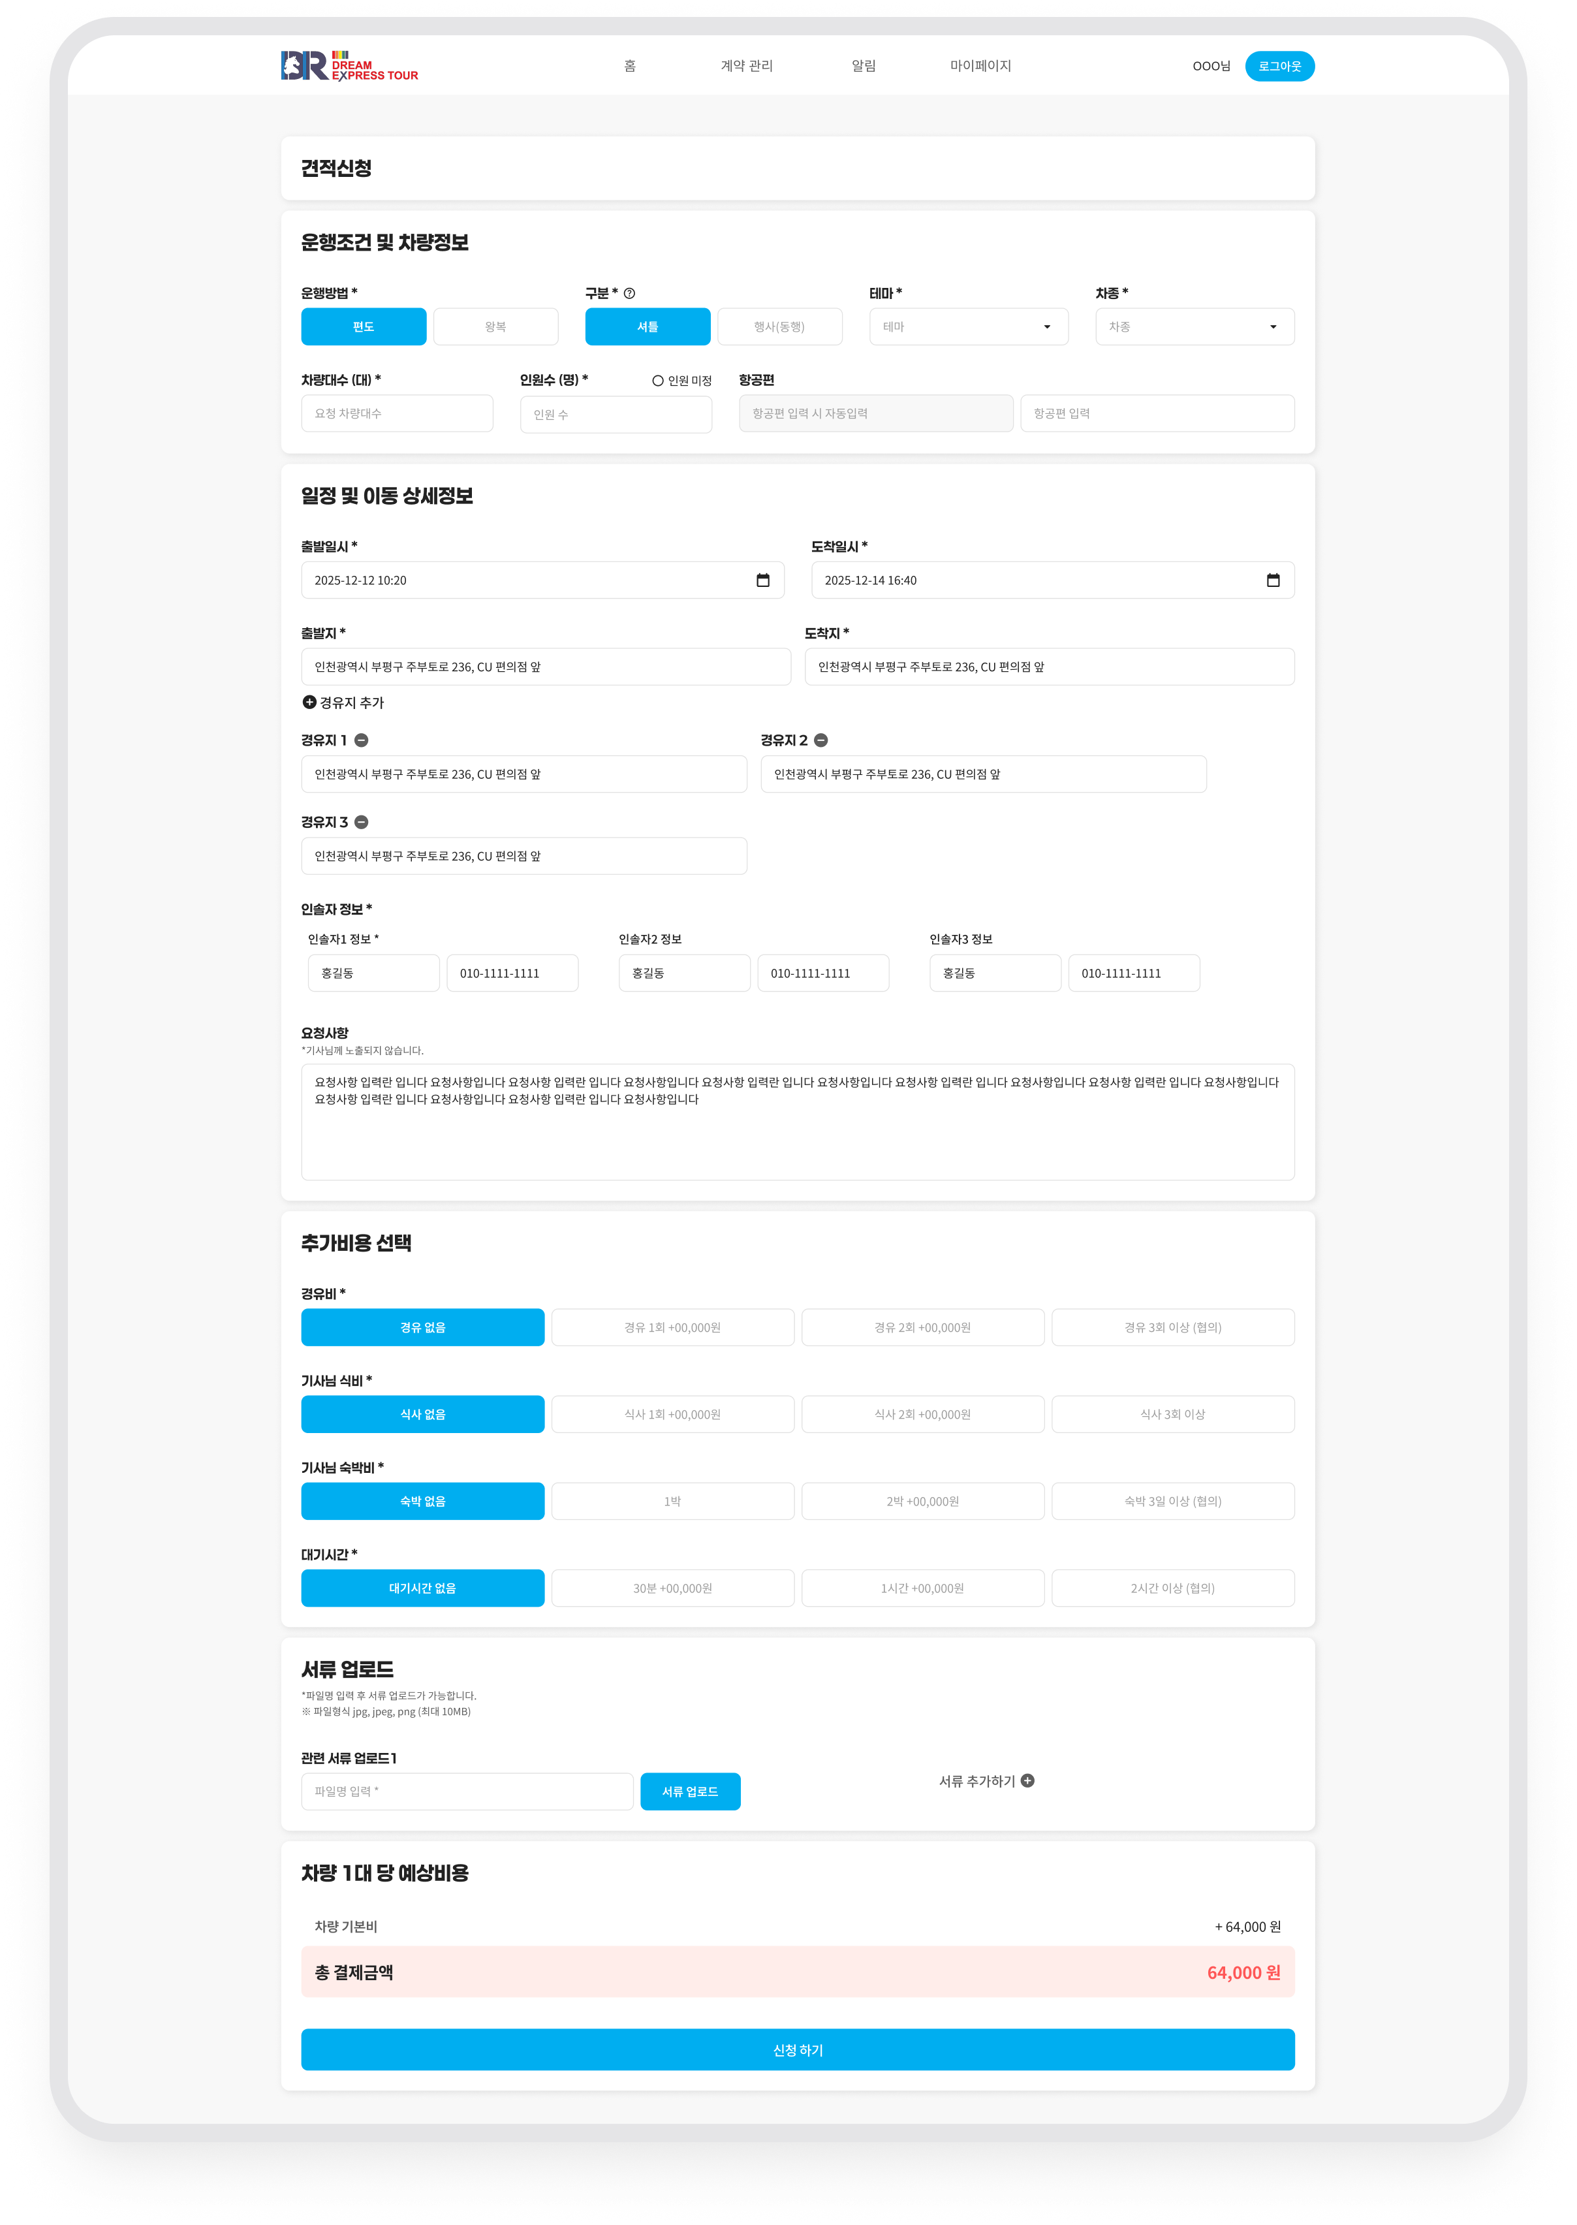Click the 차량 기본비 row label
Viewport: 1577px width, 2225px height.
pyautogui.click(x=346, y=1926)
